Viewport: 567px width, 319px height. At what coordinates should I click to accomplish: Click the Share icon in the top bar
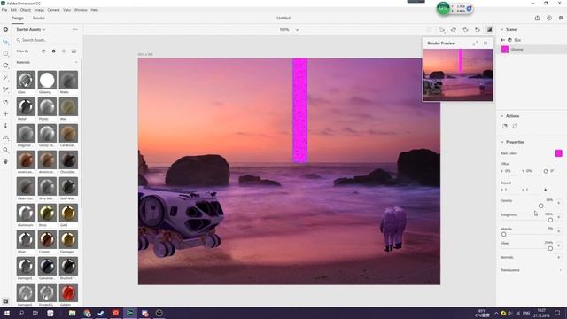point(538,18)
